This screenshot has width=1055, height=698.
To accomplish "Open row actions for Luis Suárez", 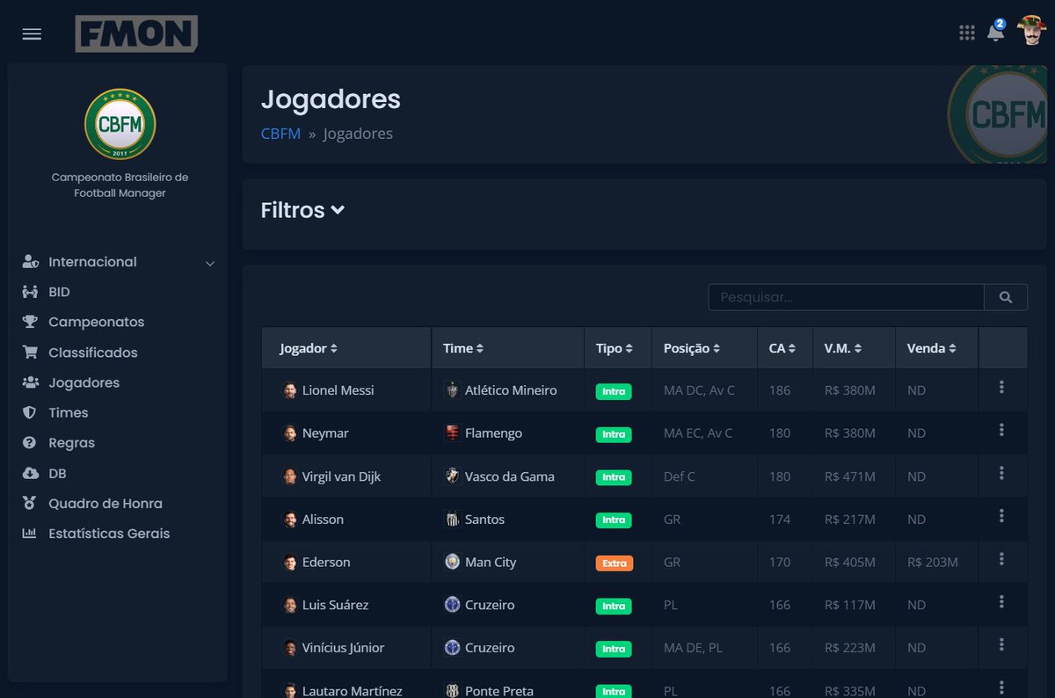I will 1001,601.
